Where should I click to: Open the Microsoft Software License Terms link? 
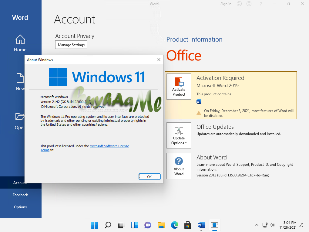coord(109,146)
